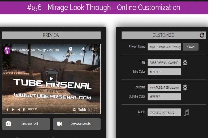
Task: Click the Cast to device icon
Action: click(90, 110)
